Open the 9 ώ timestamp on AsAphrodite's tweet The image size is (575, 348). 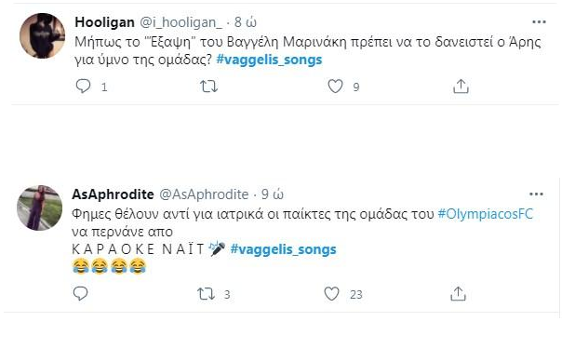click(x=272, y=194)
